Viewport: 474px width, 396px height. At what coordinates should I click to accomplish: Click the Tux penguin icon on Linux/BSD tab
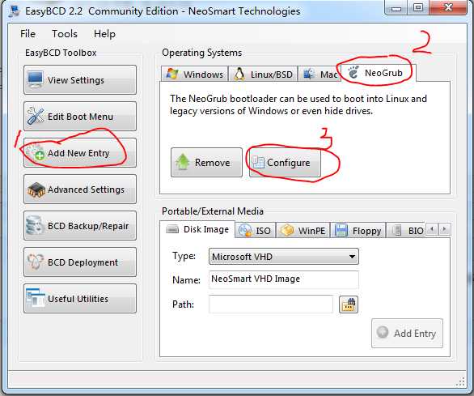point(239,74)
